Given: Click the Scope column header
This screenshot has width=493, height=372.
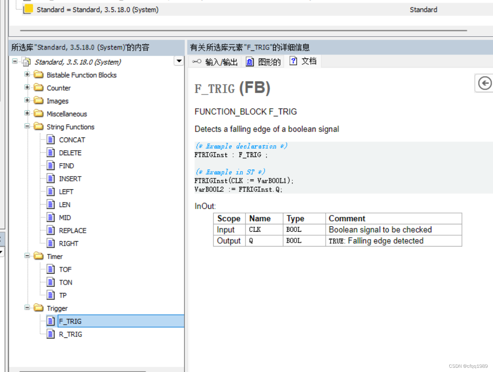Looking at the screenshot, I should coord(229,219).
